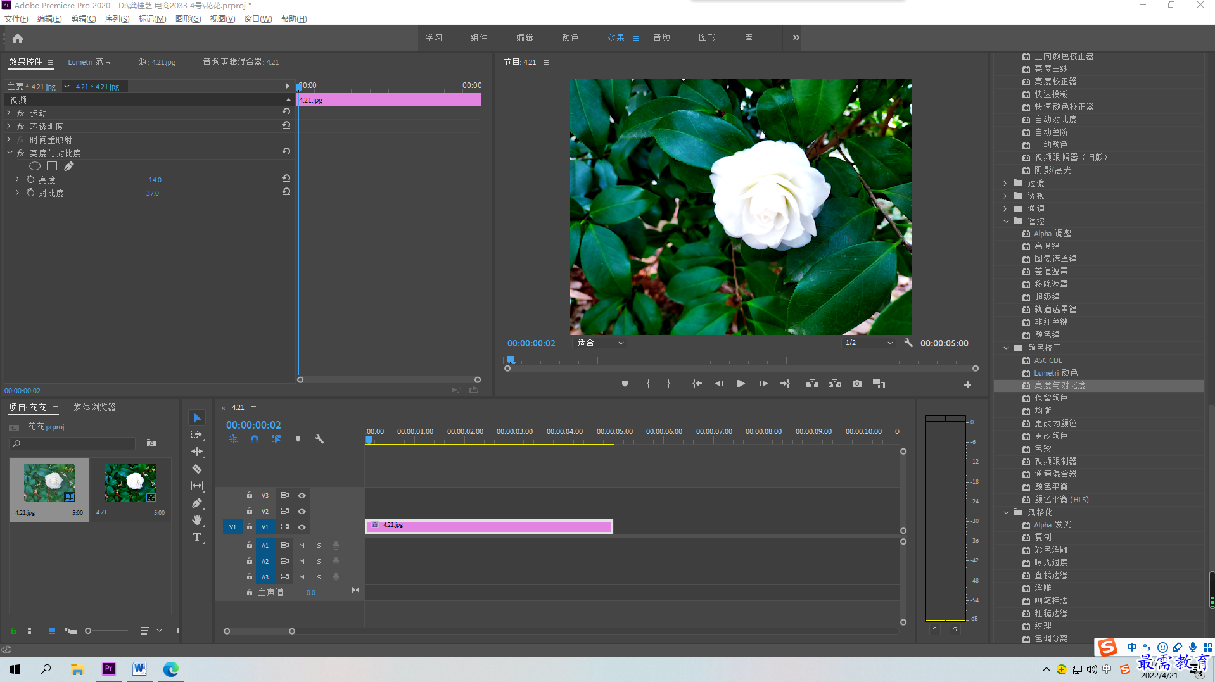The image size is (1215, 682).
Task: Expand the 过渡 effects folder
Action: pos(1005,183)
